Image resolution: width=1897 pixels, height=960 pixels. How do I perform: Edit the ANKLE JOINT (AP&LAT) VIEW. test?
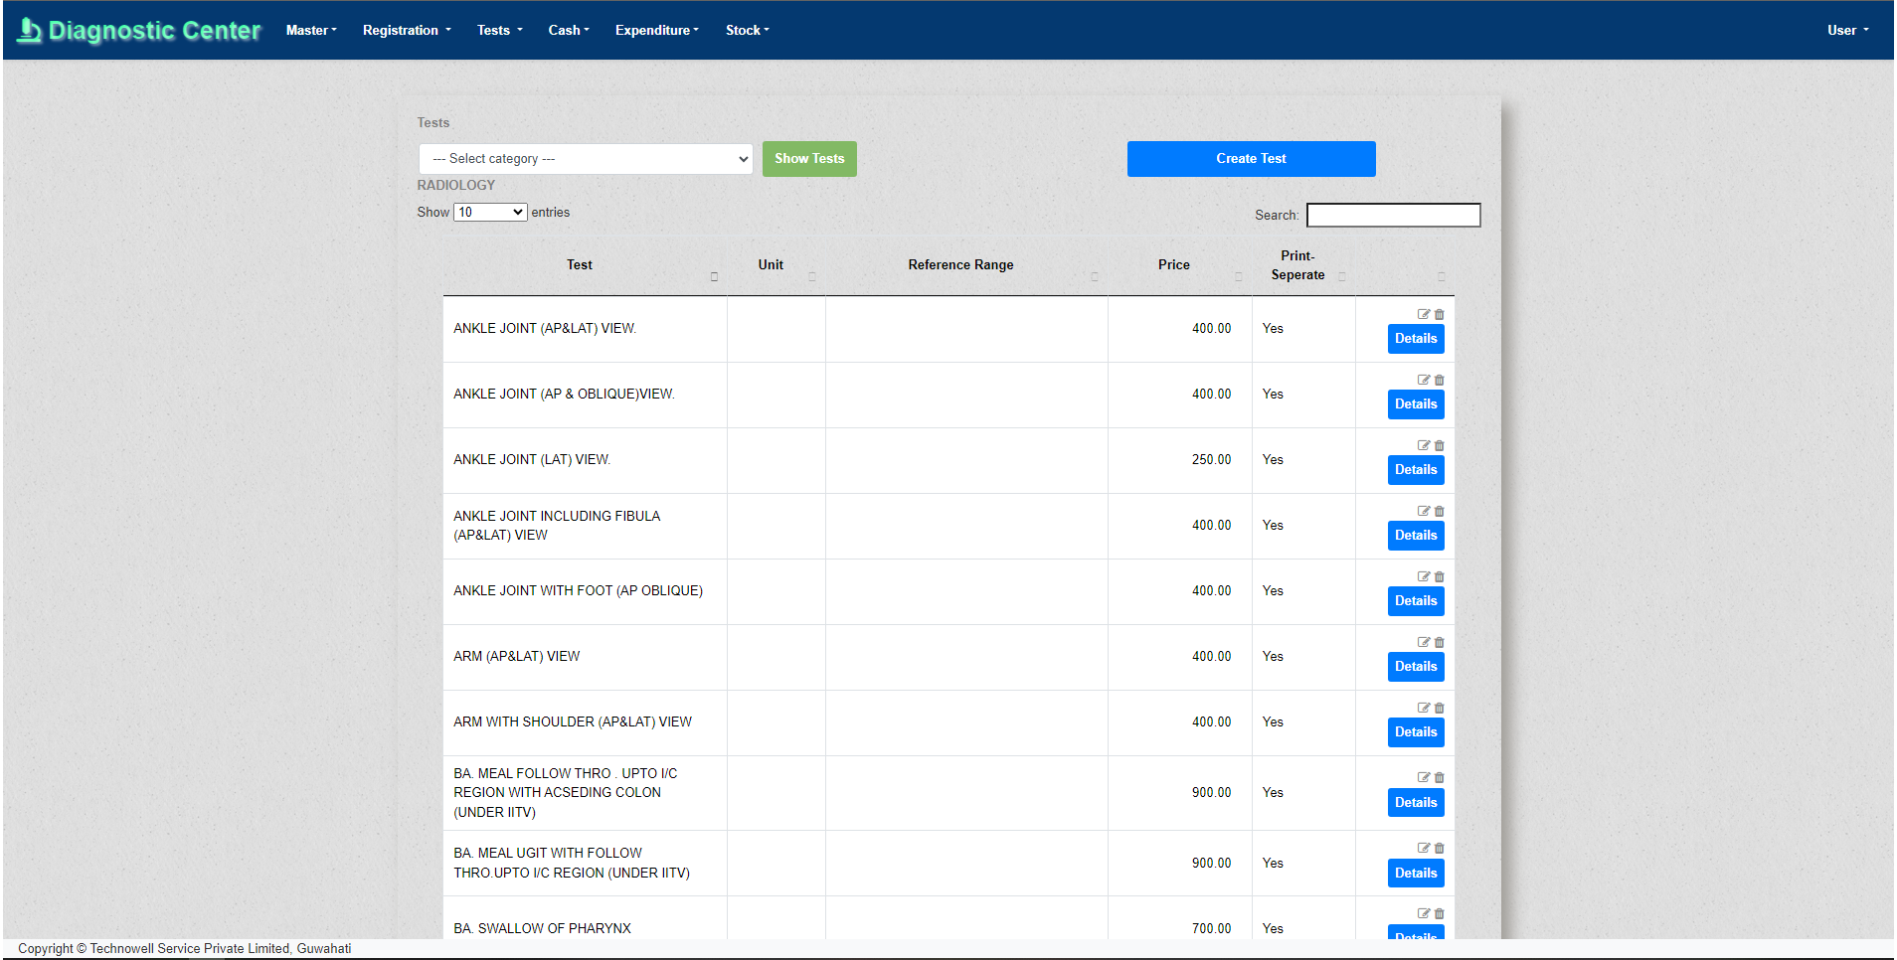tap(1424, 314)
